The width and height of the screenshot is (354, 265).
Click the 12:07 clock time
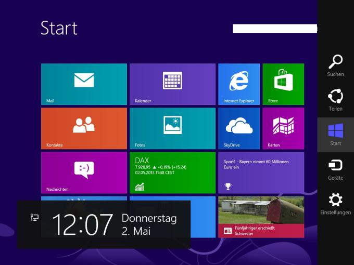[x=83, y=224]
